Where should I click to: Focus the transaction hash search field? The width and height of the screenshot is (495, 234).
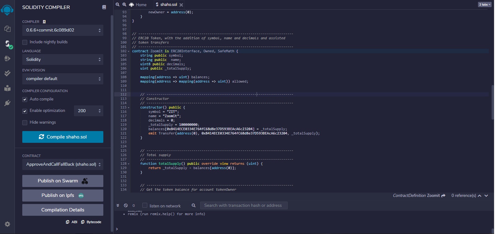tap(244, 206)
